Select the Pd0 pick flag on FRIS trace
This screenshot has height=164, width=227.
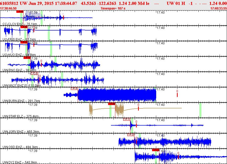click(x=24, y=27)
